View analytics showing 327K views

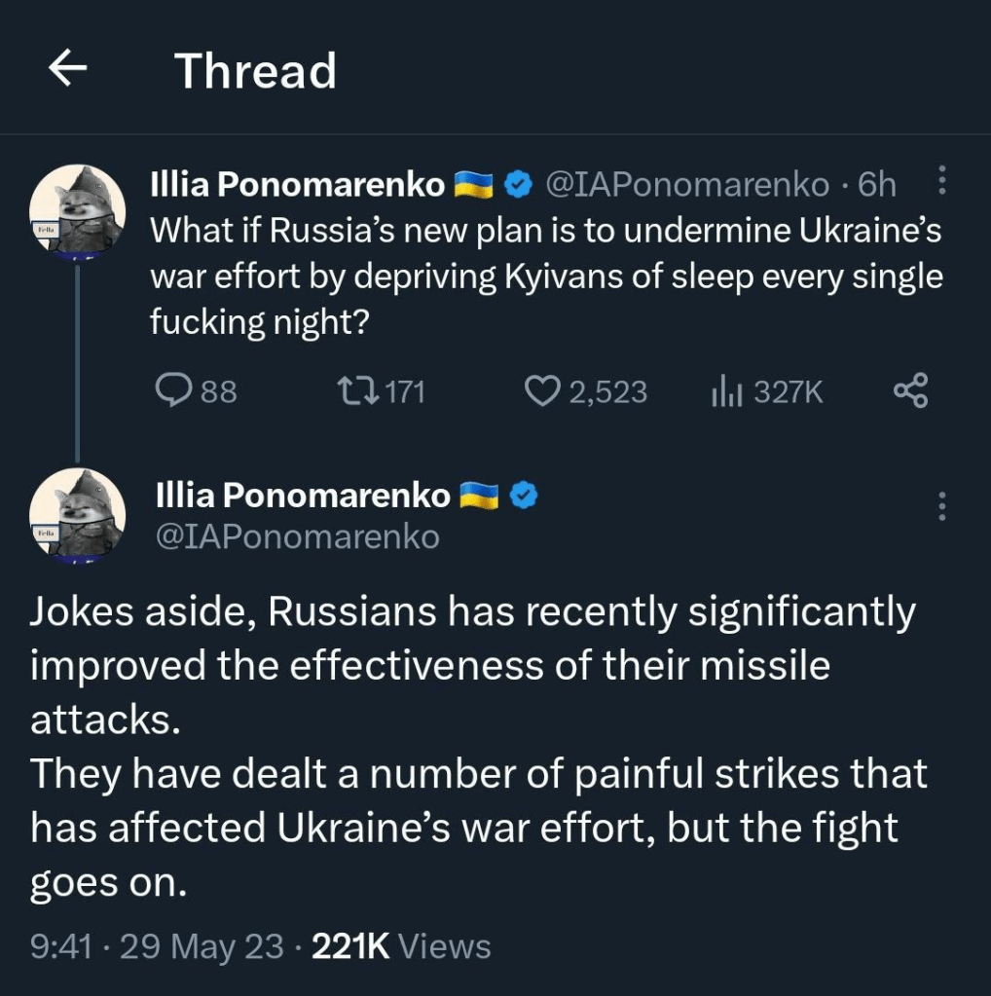click(x=767, y=391)
